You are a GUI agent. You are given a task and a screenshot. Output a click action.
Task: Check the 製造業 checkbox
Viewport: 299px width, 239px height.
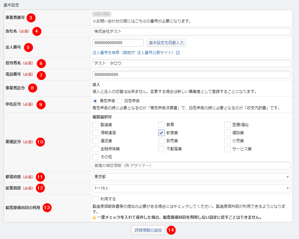95,125
